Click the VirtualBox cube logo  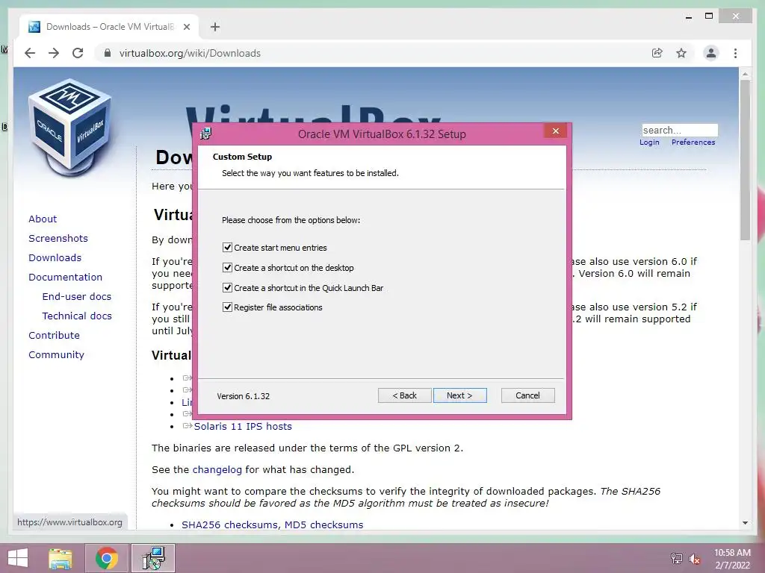71,128
